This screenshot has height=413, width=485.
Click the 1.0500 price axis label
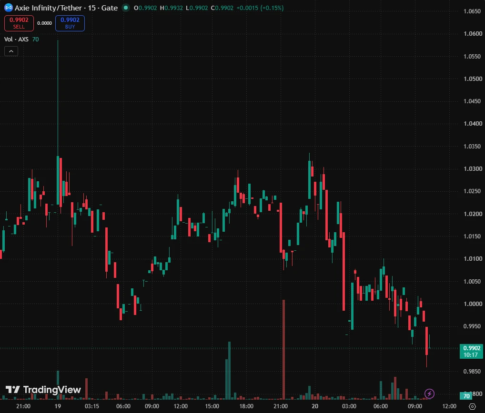(473, 79)
